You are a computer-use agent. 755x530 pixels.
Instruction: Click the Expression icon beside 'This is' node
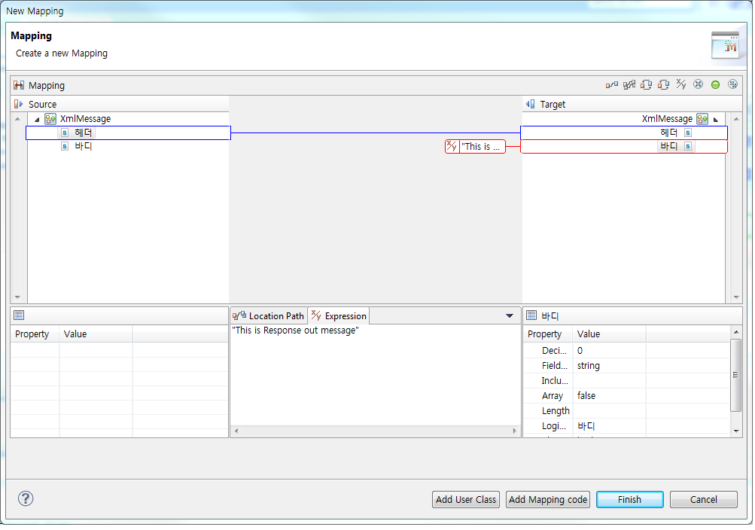[450, 146]
